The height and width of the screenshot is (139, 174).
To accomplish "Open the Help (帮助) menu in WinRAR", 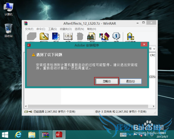I will point(92,29).
